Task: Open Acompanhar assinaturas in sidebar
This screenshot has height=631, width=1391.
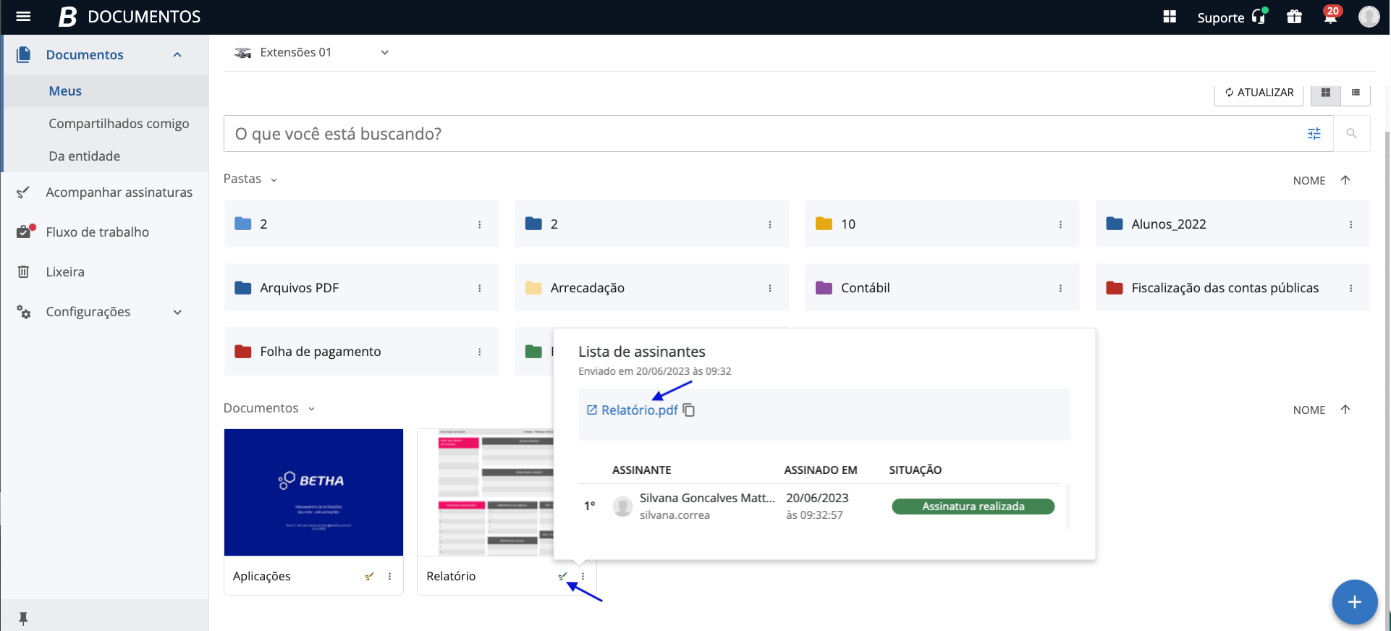Action: (119, 192)
